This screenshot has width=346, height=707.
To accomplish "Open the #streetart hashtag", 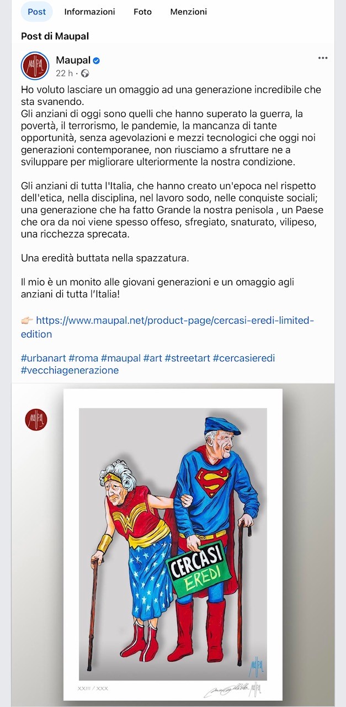I will [x=188, y=358].
